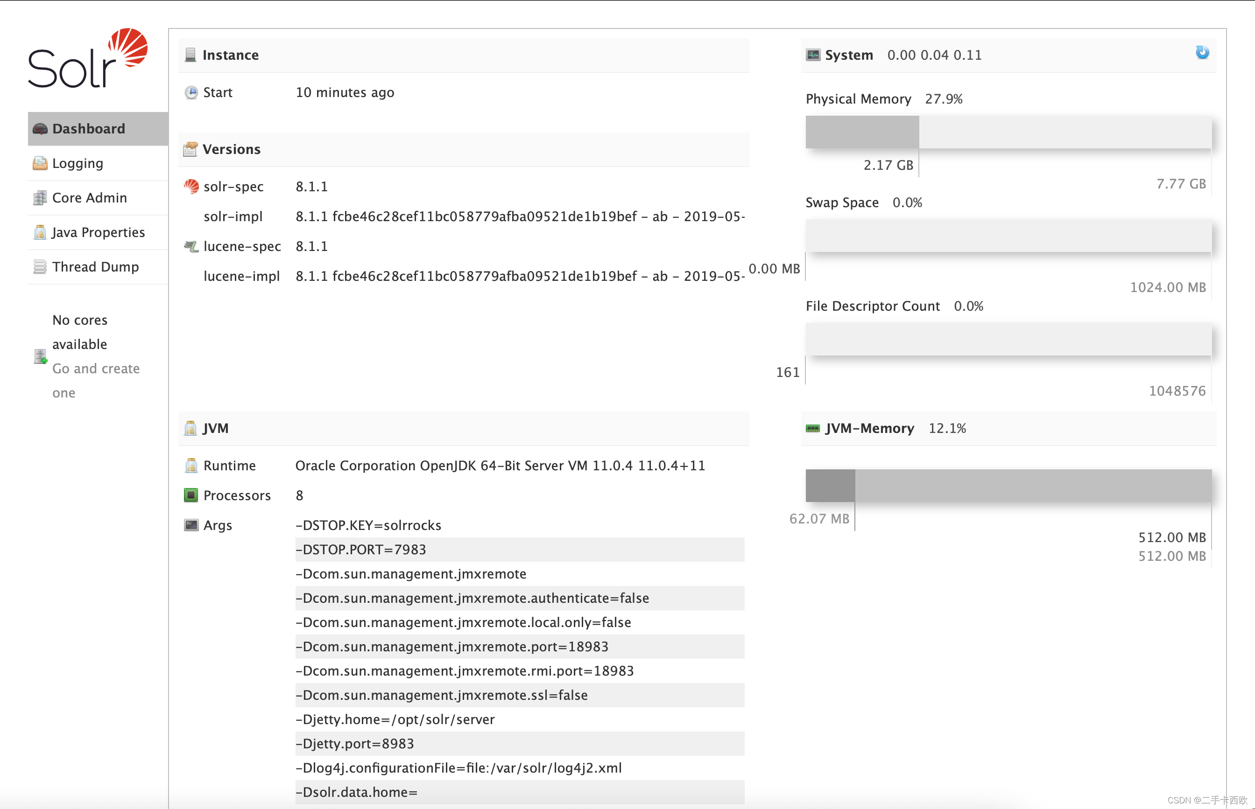1255x809 pixels.
Task: Click the Processors chip icon
Action: [x=191, y=495]
